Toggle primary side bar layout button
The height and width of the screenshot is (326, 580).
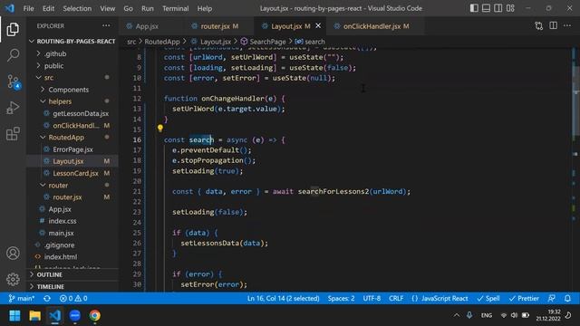(474, 8)
